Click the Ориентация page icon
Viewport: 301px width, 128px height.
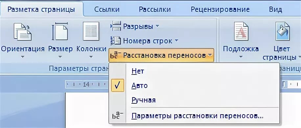click(x=22, y=32)
